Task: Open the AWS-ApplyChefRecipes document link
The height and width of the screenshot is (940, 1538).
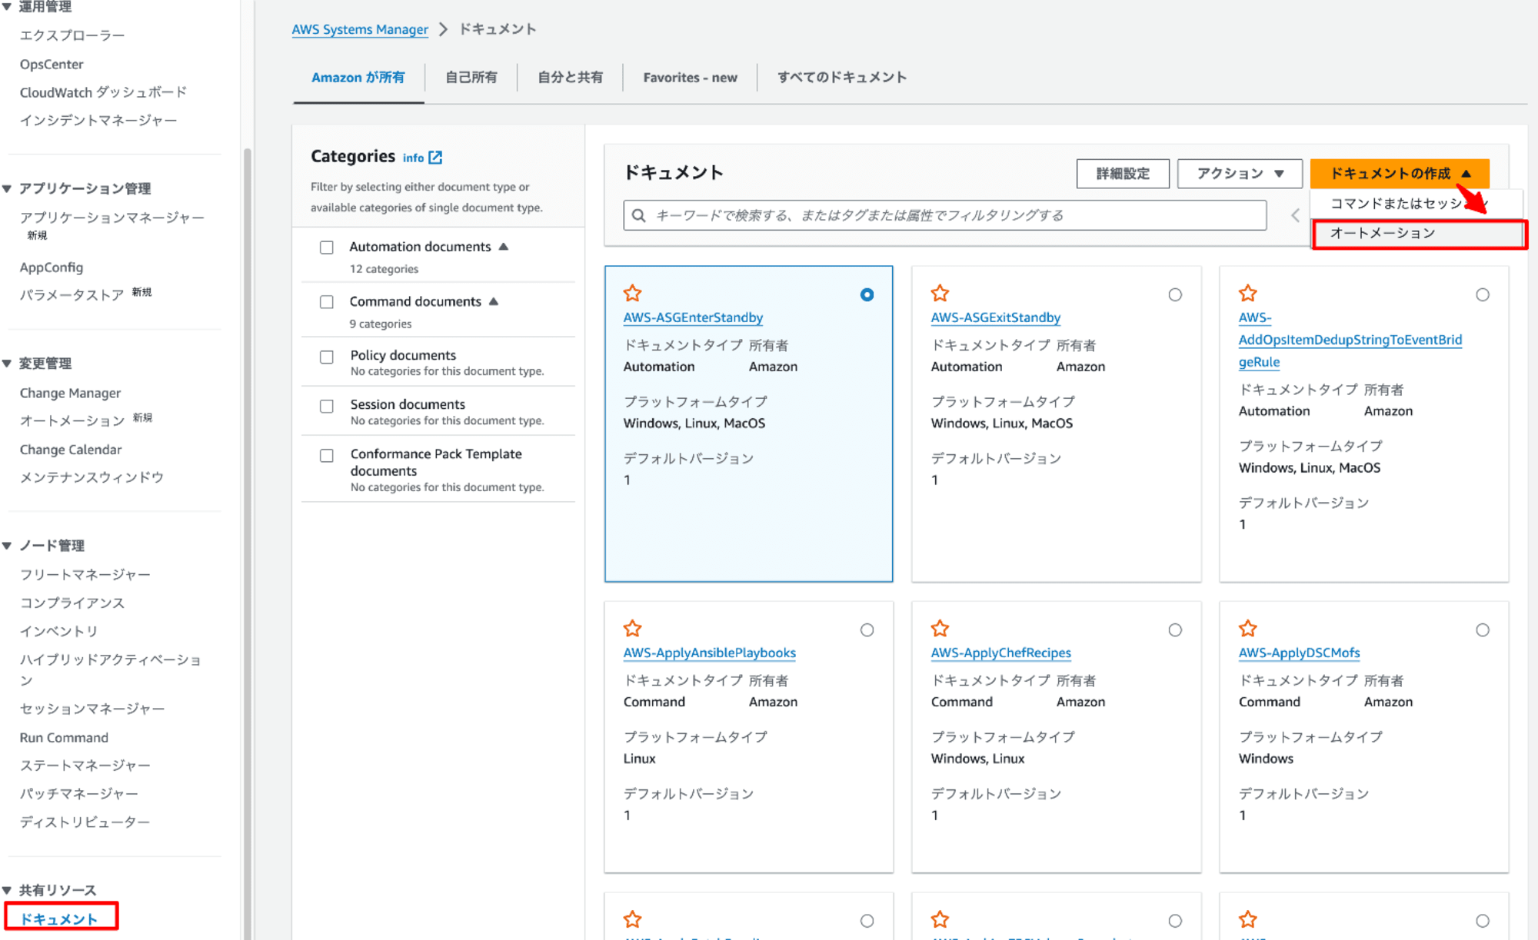Action: (1000, 653)
